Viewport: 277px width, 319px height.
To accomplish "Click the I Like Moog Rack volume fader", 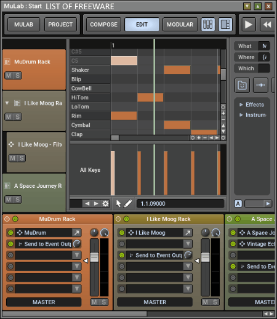I will 206,257.
